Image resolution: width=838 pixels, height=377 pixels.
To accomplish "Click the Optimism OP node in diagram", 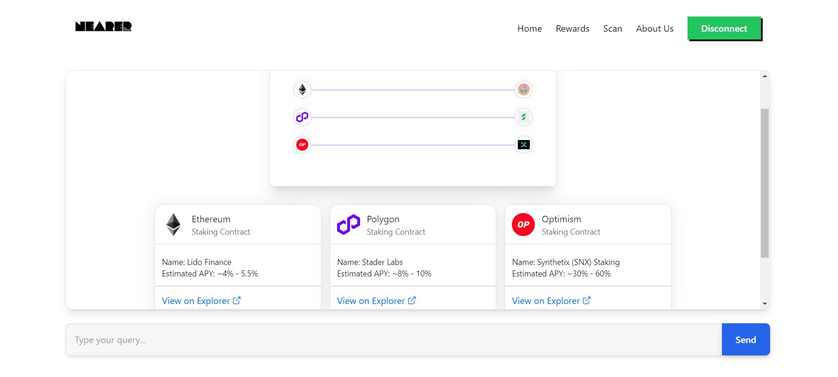I will [x=302, y=145].
